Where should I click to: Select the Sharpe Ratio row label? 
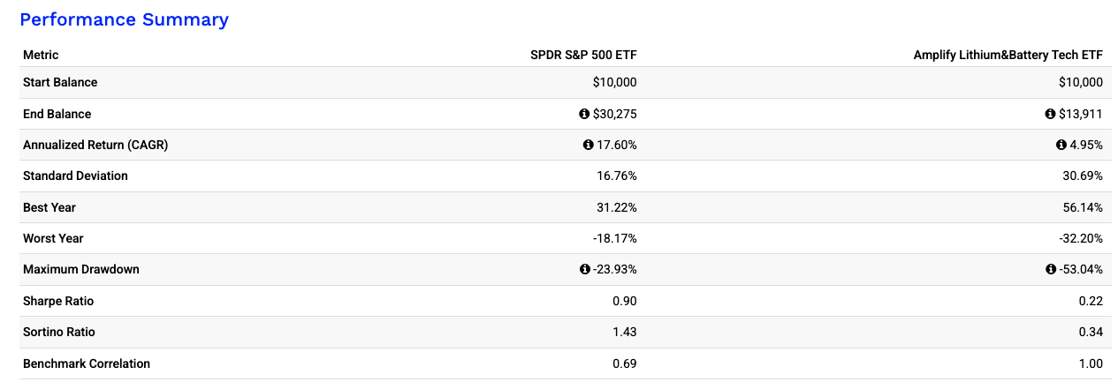click(58, 301)
